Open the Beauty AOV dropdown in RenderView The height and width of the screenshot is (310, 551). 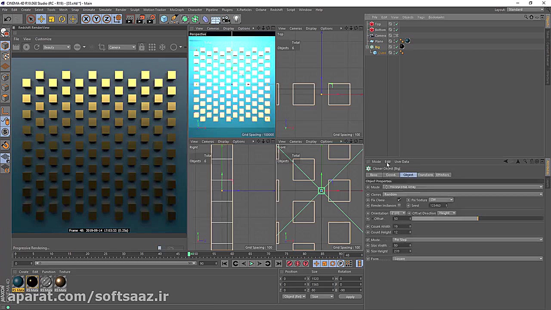coord(56,47)
